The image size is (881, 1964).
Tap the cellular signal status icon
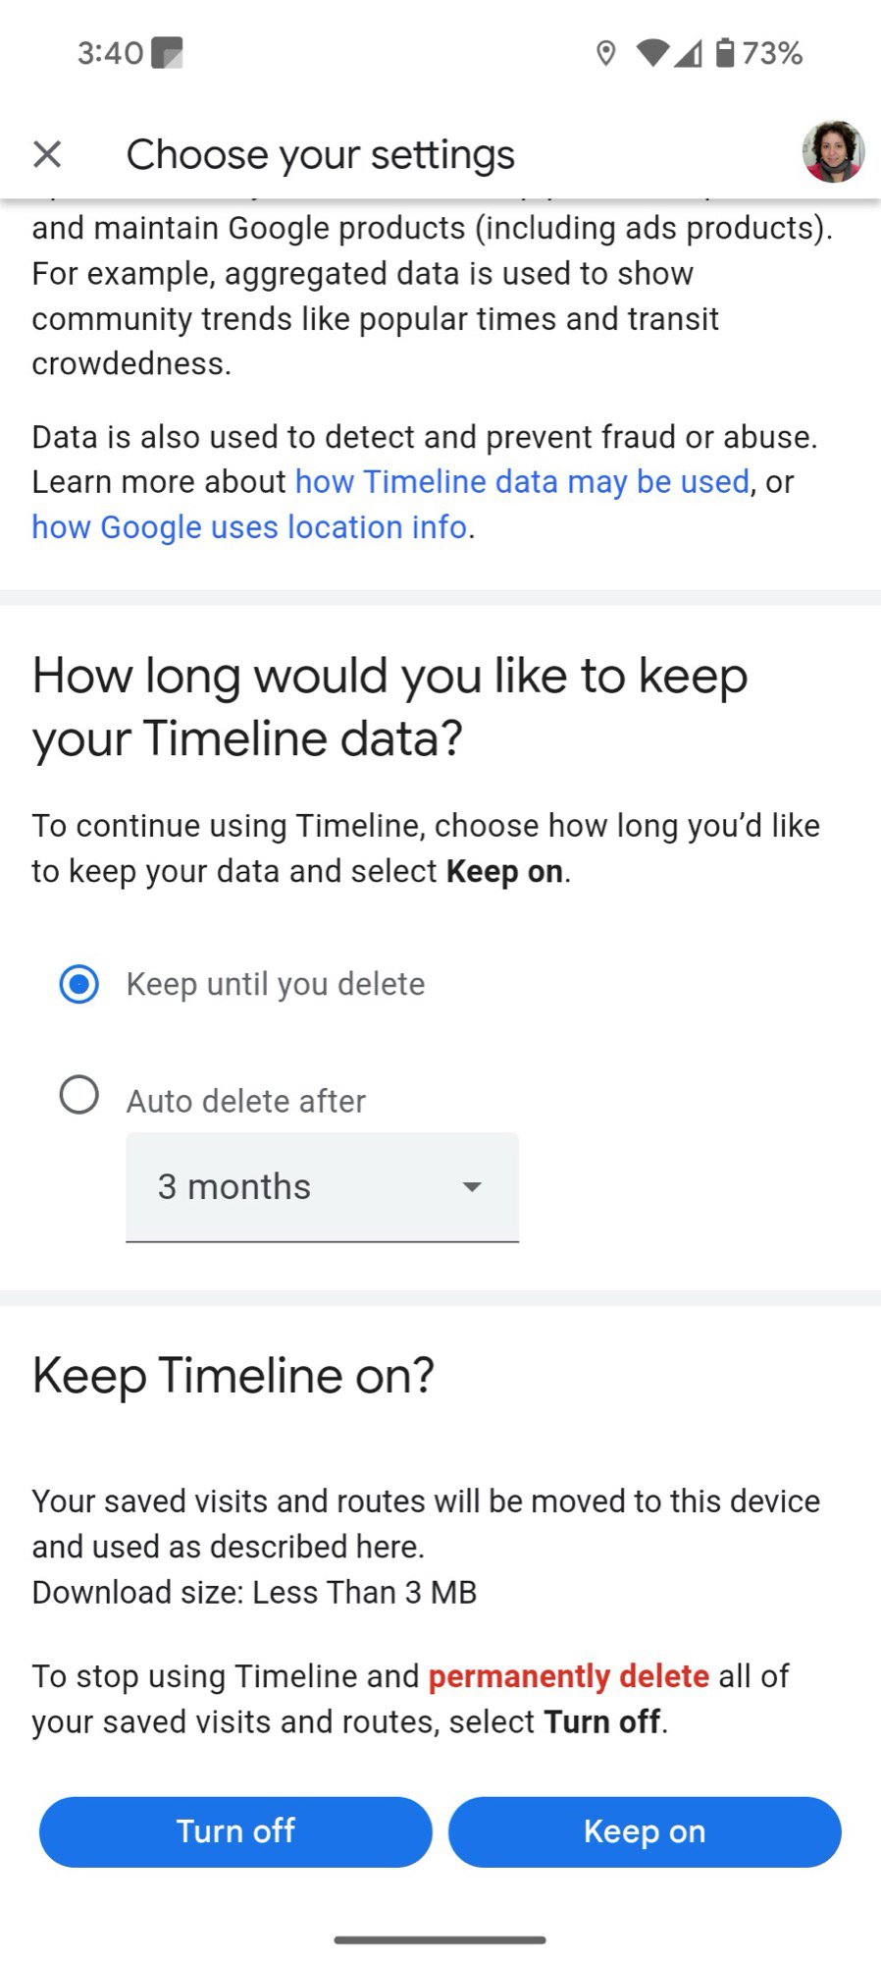coord(689,53)
